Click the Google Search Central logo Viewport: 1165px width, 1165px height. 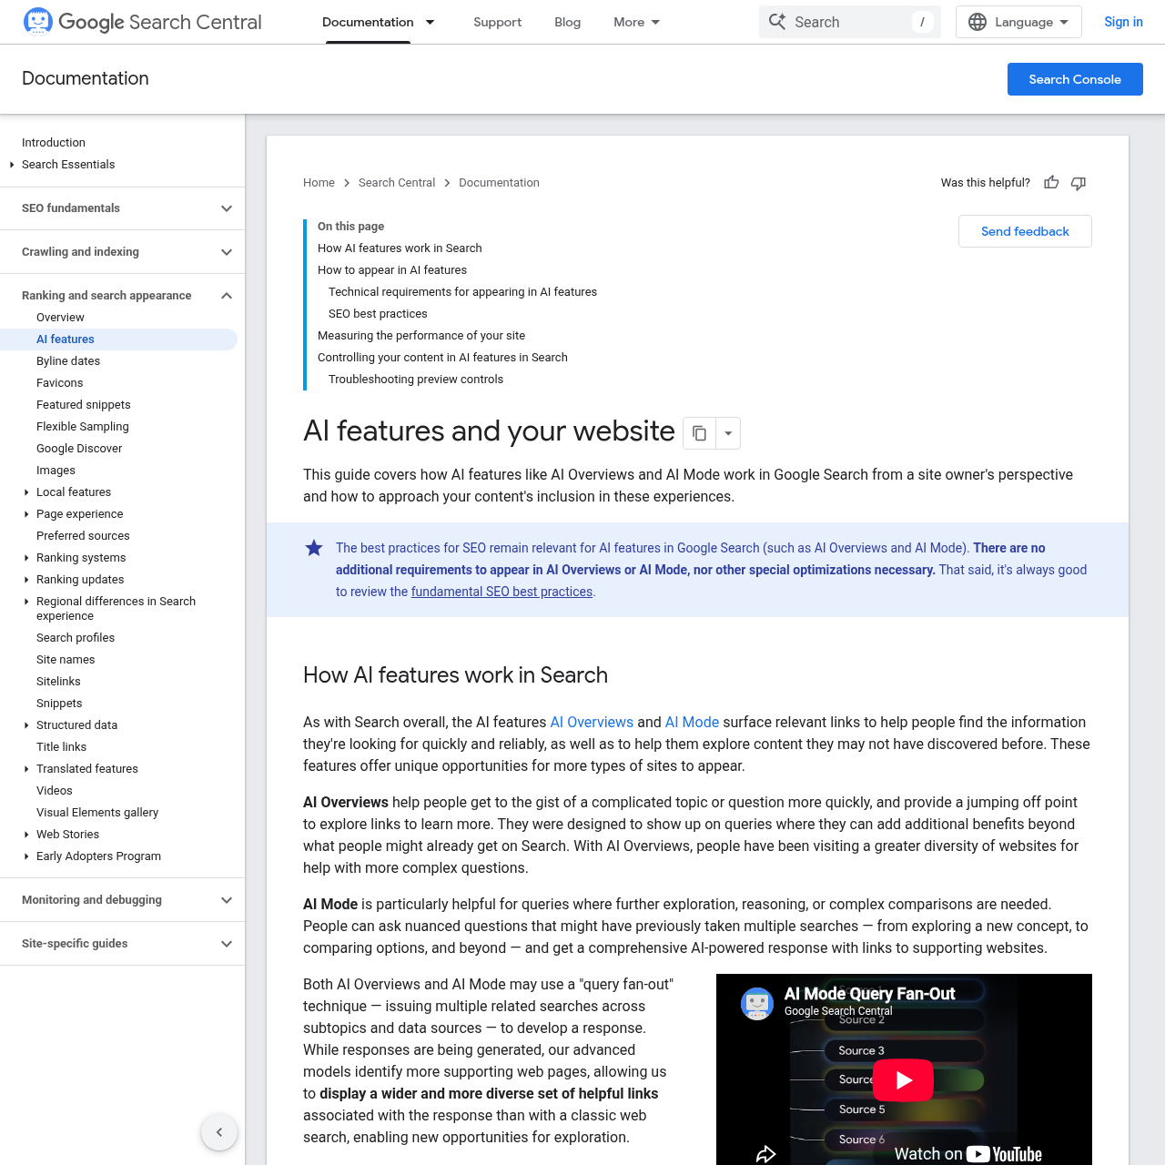[142, 22]
